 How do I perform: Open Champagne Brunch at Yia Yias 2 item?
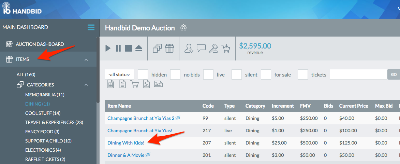(x=141, y=118)
